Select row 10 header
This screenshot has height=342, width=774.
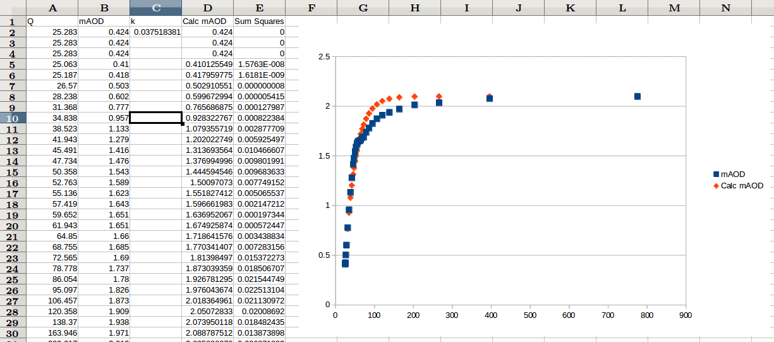(13, 118)
